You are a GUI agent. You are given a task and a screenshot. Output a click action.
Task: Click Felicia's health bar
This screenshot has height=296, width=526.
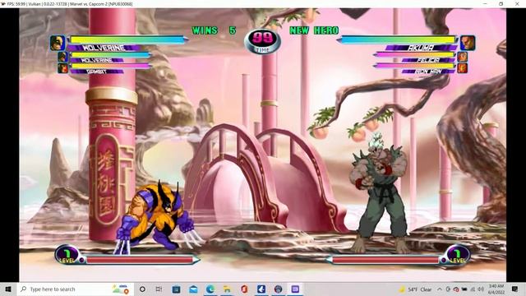(x=414, y=54)
